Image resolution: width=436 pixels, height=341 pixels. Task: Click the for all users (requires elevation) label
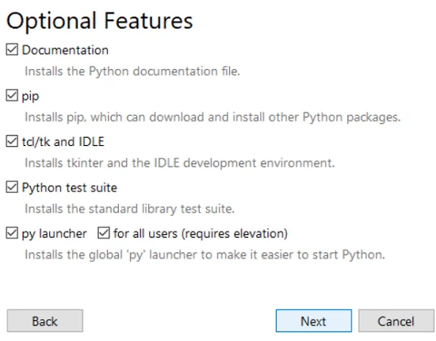tap(201, 234)
